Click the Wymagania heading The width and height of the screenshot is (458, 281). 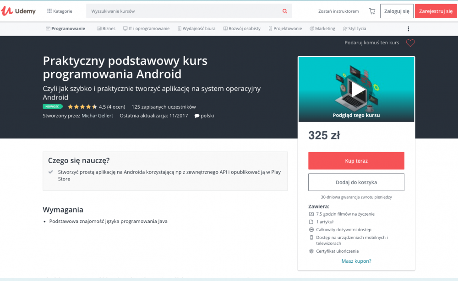[63, 210]
